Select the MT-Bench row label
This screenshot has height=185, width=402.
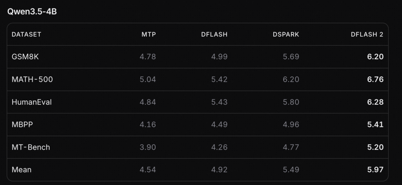point(31,147)
